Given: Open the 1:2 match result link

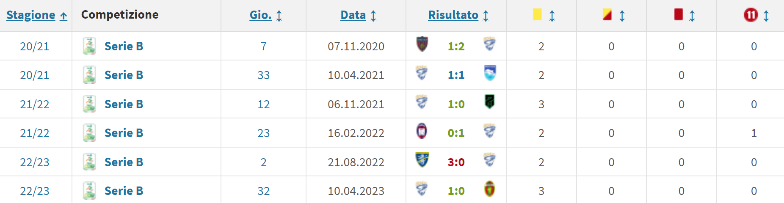Looking at the screenshot, I should [x=456, y=46].
